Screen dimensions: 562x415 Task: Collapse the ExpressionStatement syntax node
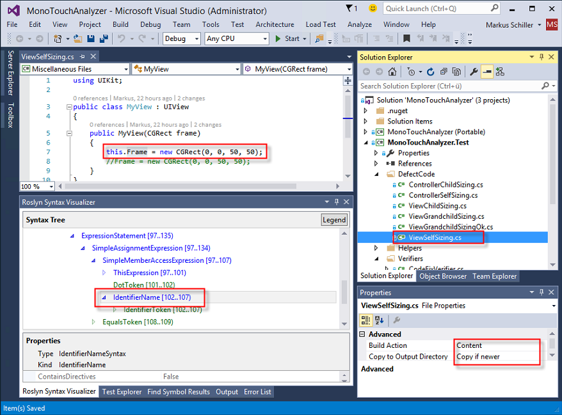click(72, 235)
